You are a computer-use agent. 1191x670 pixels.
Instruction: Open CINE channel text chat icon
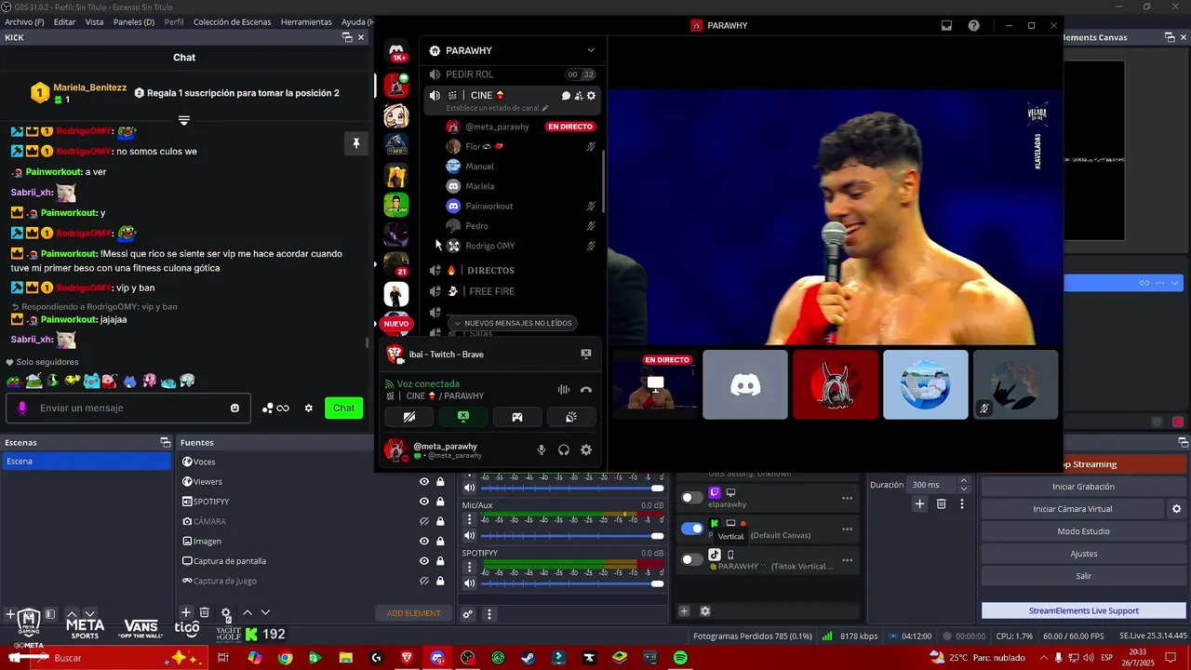tap(566, 96)
